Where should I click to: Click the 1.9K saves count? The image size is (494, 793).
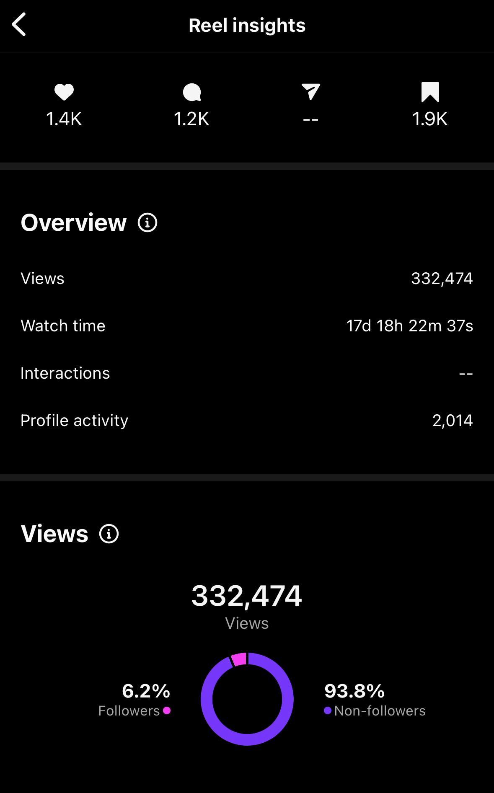click(430, 119)
